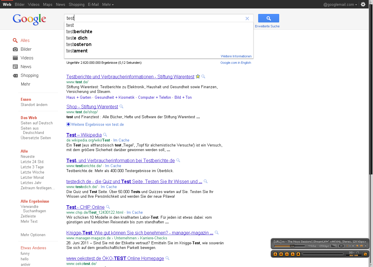Click the stream title text in media player
This screenshot has height=267, width=373.
(320, 241)
